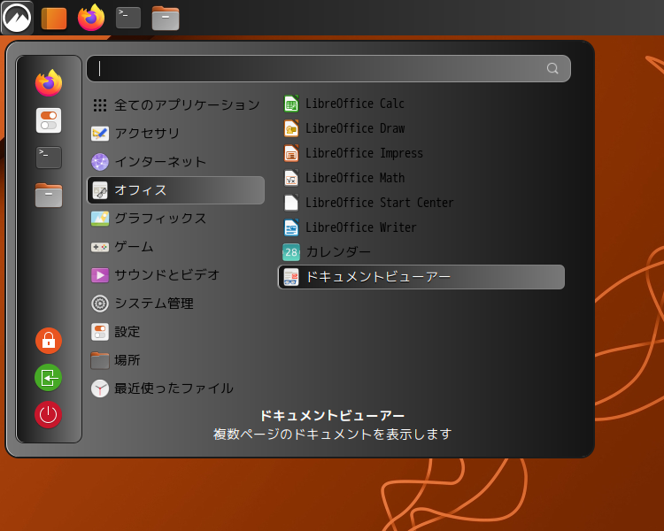Open the Cinnamon menu button in panel
Viewport: 664px width, 531px height.
coord(17,18)
